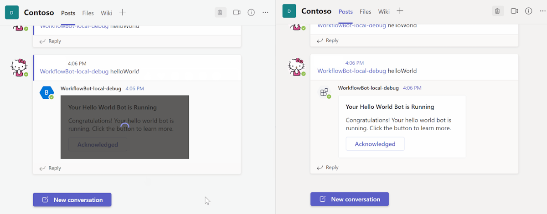Click the WorkflowBot-local-debug mention in left 4:06 PM message
This screenshot has width=547, height=214.
point(74,71)
